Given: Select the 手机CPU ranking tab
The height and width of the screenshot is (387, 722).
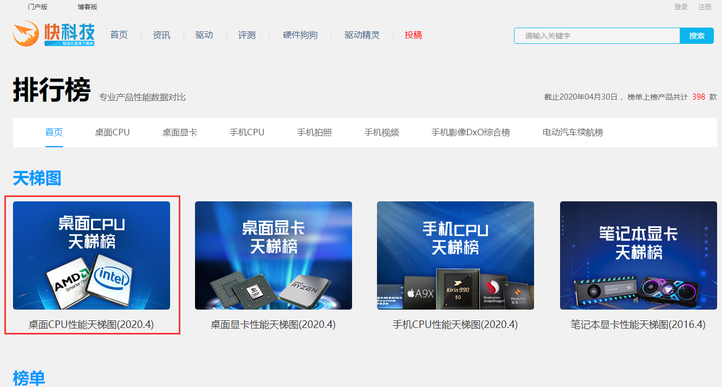Looking at the screenshot, I should pyautogui.click(x=247, y=132).
